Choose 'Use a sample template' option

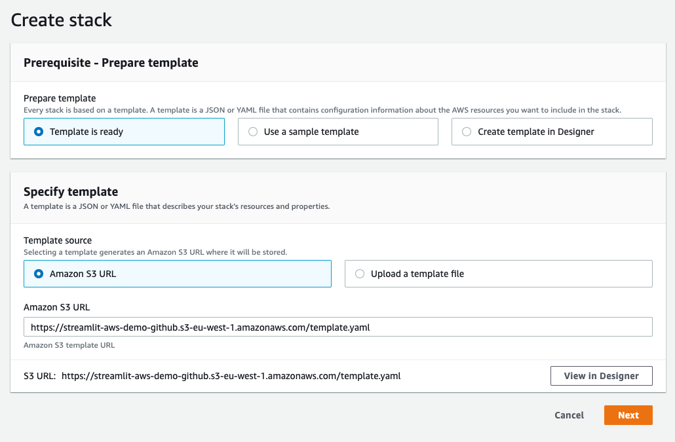point(338,132)
